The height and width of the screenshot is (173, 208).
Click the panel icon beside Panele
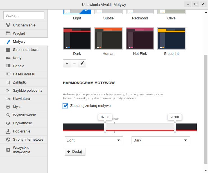tap(8, 66)
